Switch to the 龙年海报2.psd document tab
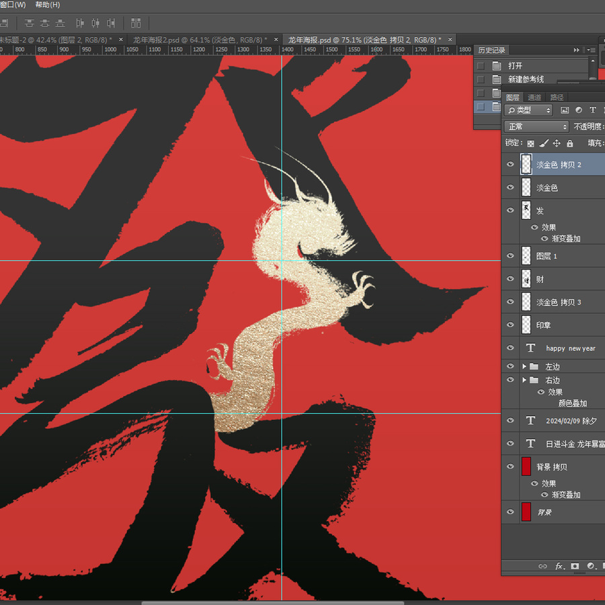Image resolution: width=605 pixels, height=605 pixels. 200,40
